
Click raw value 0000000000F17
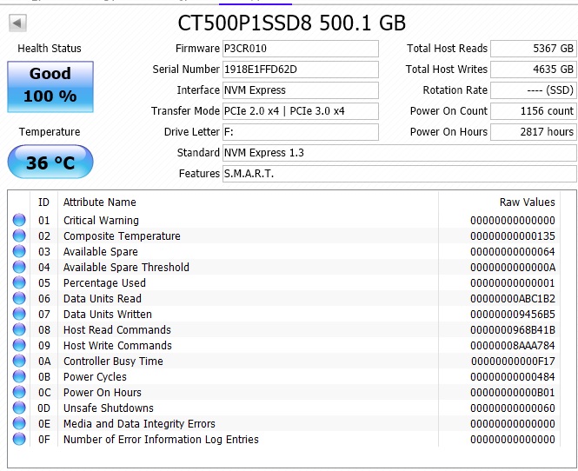coord(513,362)
